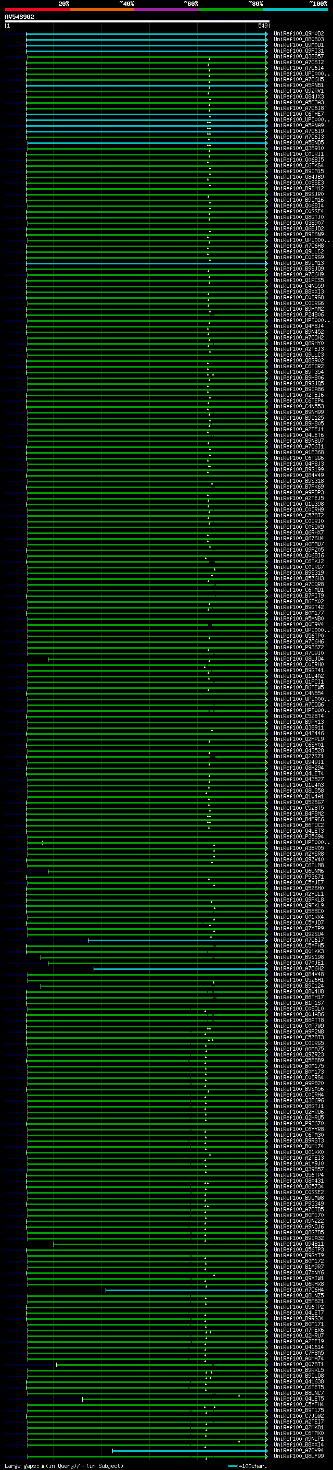Viewport: 333px width, 1470px height.
Task: Open hit UniRef100_Q2HPL9
Action: coord(299,739)
